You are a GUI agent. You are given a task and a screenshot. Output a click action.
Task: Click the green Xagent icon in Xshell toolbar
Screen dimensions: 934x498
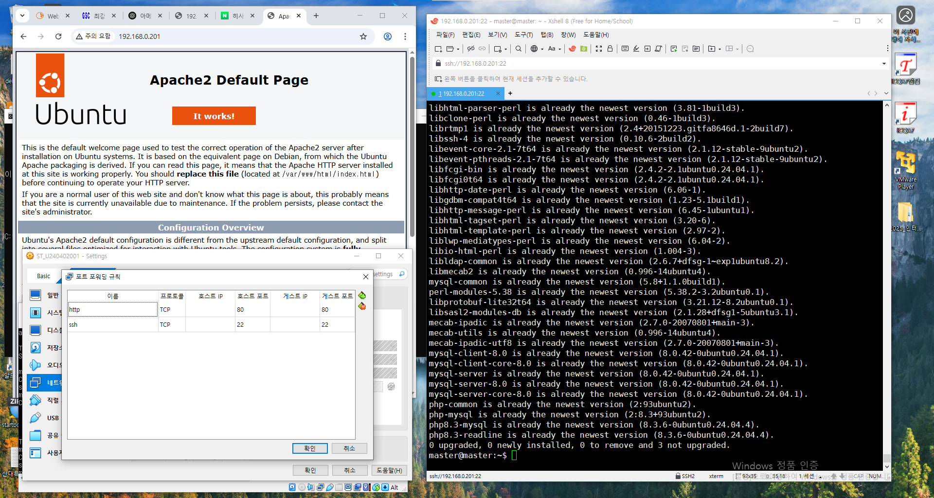(584, 49)
